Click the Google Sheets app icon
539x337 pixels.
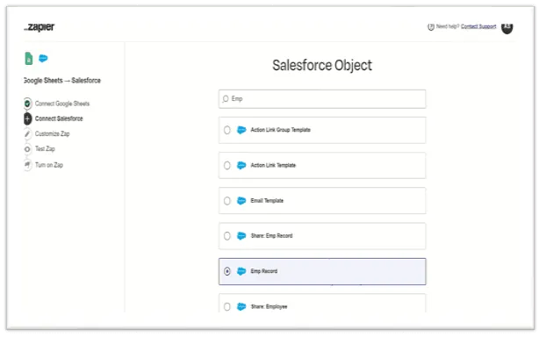(29, 59)
